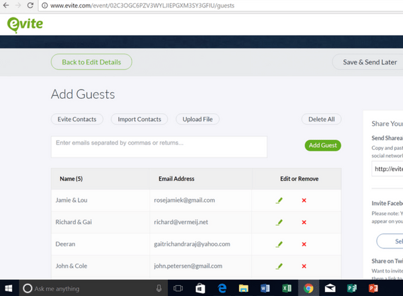Image resolution: width=403 pixels, height=296 pixels.
Task: Select the name John & Cole
Action: pos(71,266)
